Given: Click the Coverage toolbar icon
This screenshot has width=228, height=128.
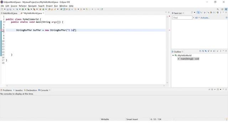Looking at the screenshot, I should (x=28, y=9).
